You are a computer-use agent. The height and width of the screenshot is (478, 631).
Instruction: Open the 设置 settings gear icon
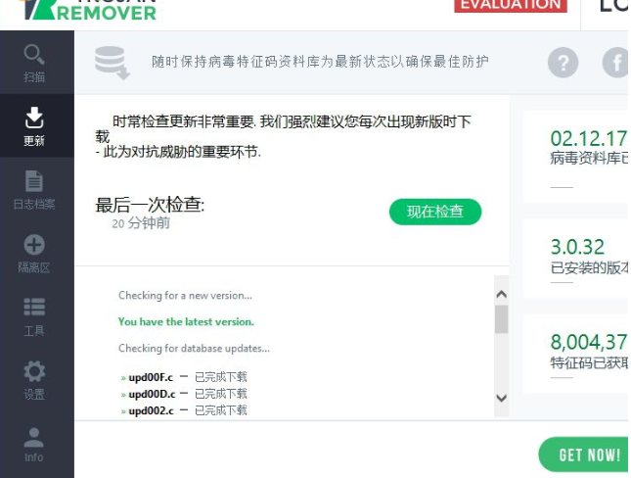click(x=34, y=371)
